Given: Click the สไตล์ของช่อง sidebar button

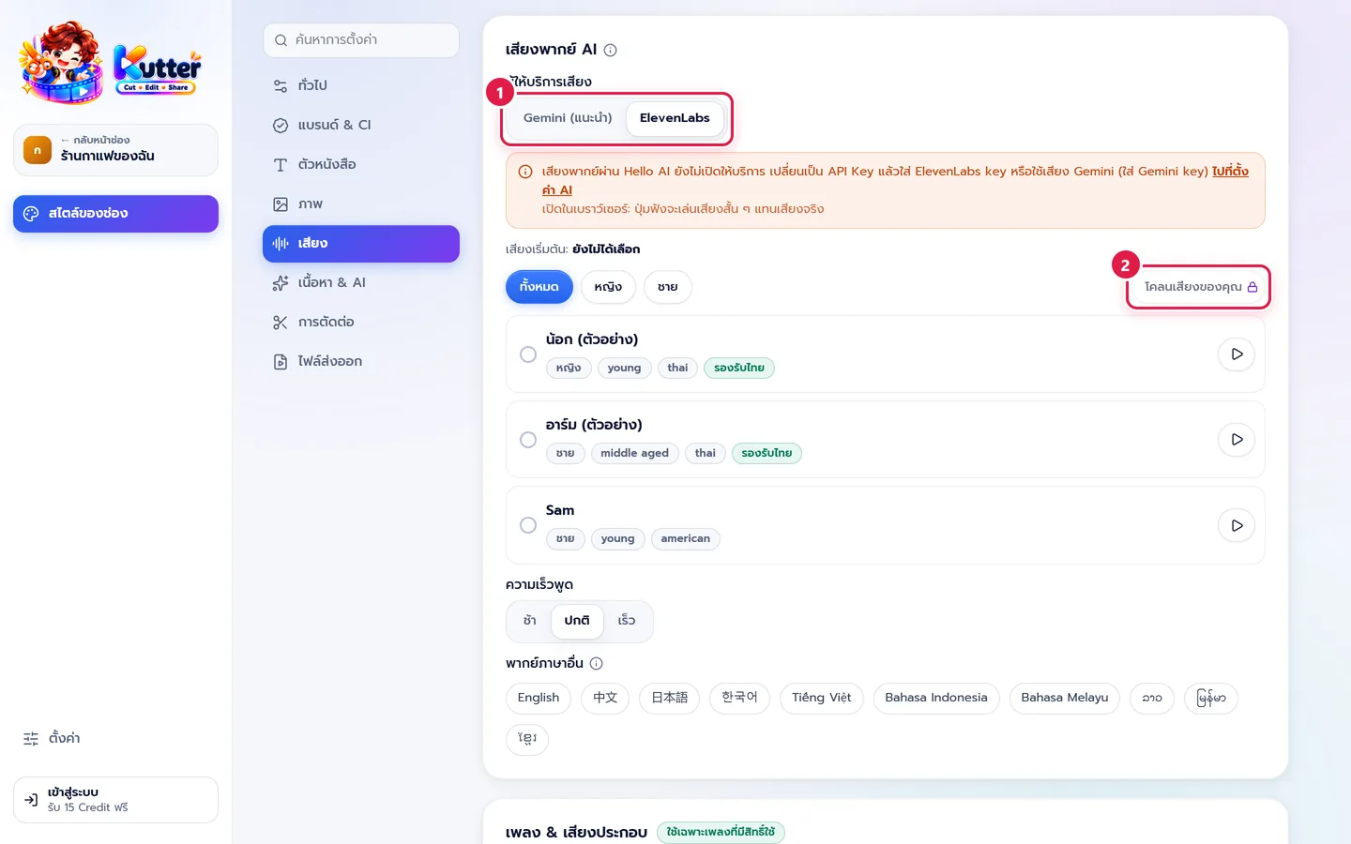Looking at the screenshot, I should click(x=115, y=214).
